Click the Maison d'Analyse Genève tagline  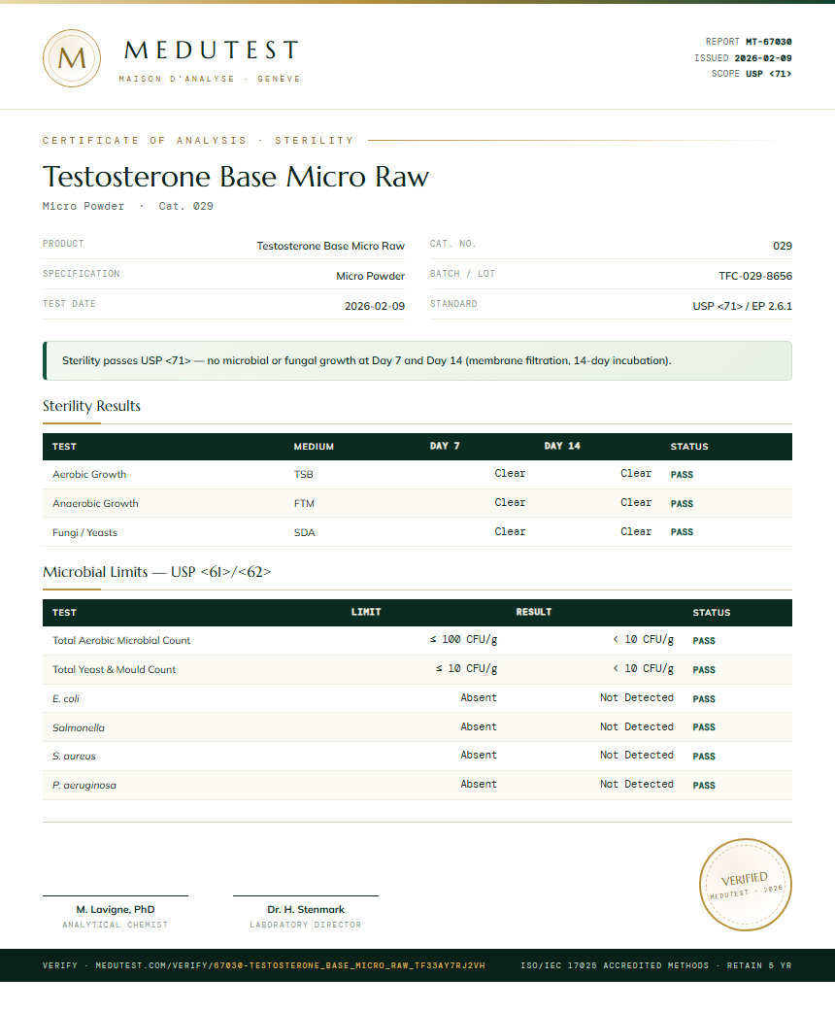(x=210, y=79)
